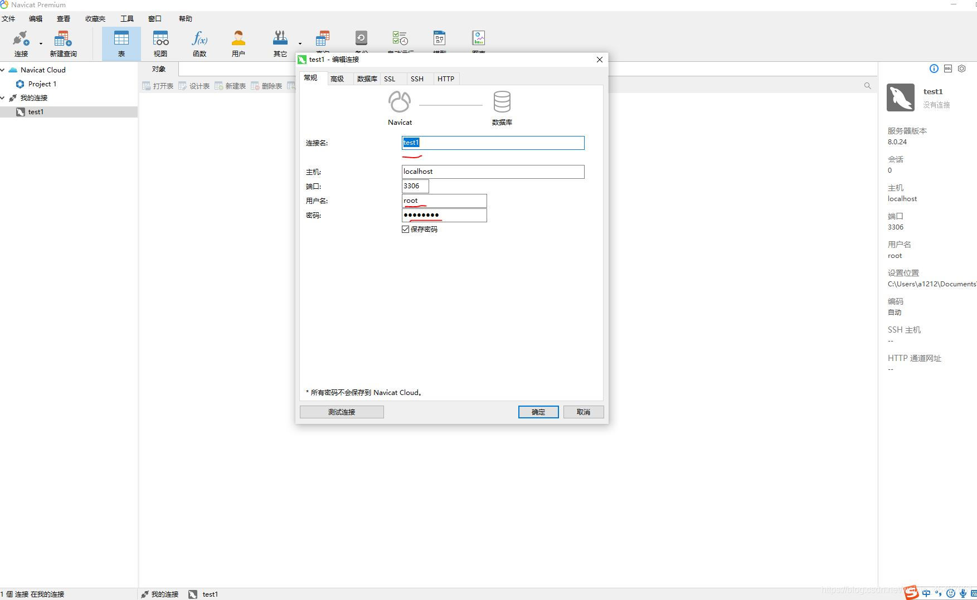Open the 窗口 window menu
The width and height of the screenshot is (977, 600).
[x=155, y=18]
